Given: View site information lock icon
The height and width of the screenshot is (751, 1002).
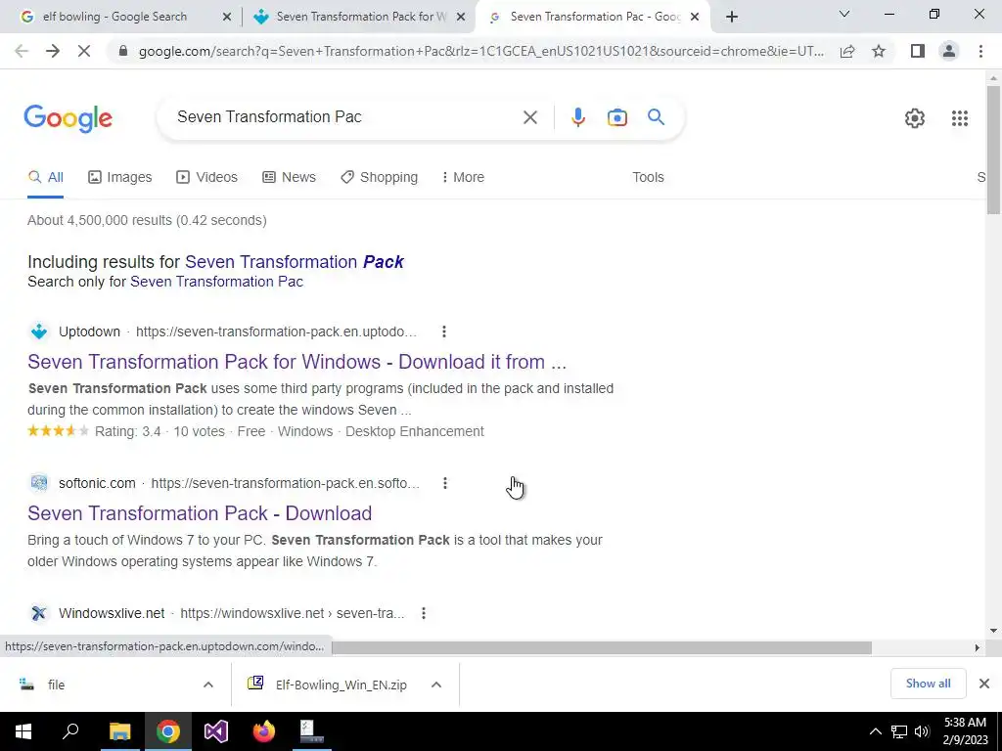Looking at the screenshot, I should [123, 51].
